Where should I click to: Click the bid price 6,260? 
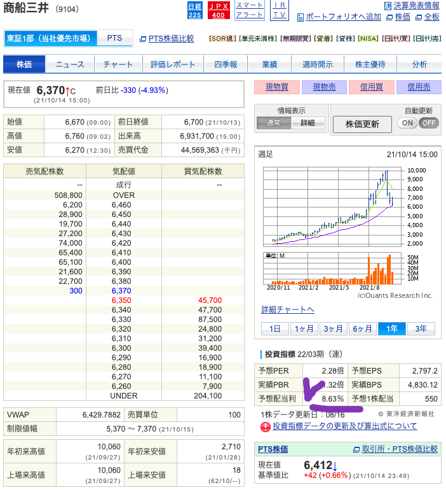click(x=121, y=386)
